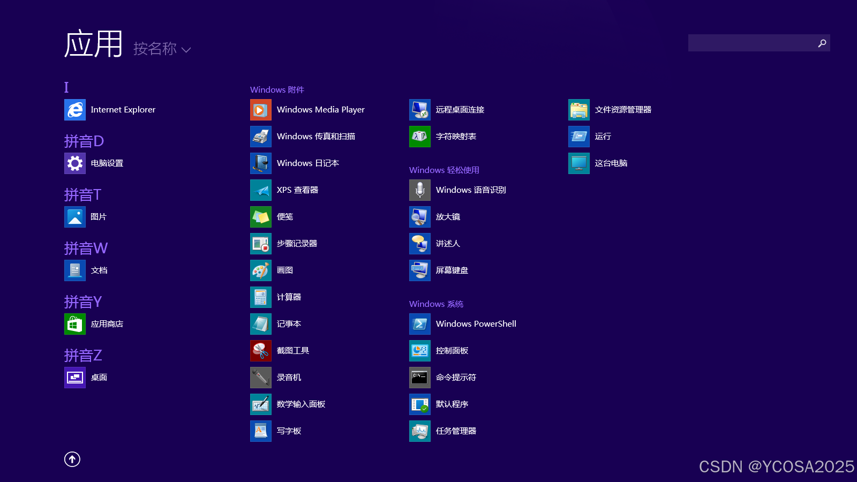857x482 pixels.
Task: Open 命令提示符 console icon
Action: coord(420,378)
